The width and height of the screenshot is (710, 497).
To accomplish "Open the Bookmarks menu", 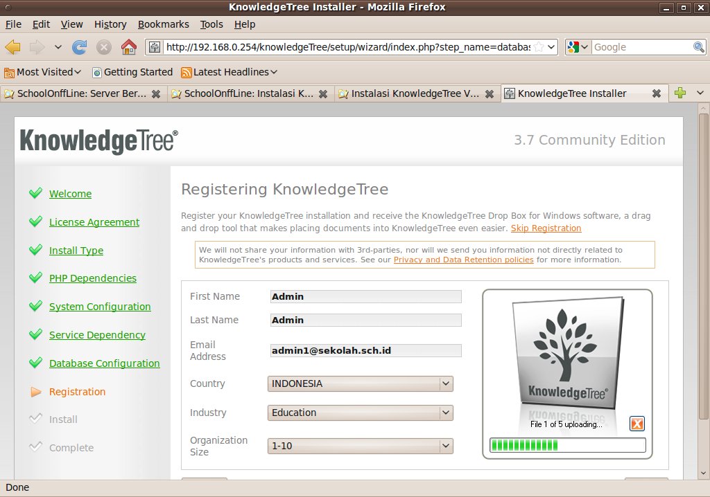I will coord(163,24).
